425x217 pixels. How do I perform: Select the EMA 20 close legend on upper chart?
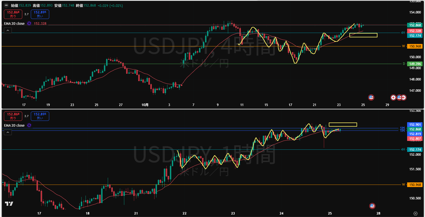point(14,24)
